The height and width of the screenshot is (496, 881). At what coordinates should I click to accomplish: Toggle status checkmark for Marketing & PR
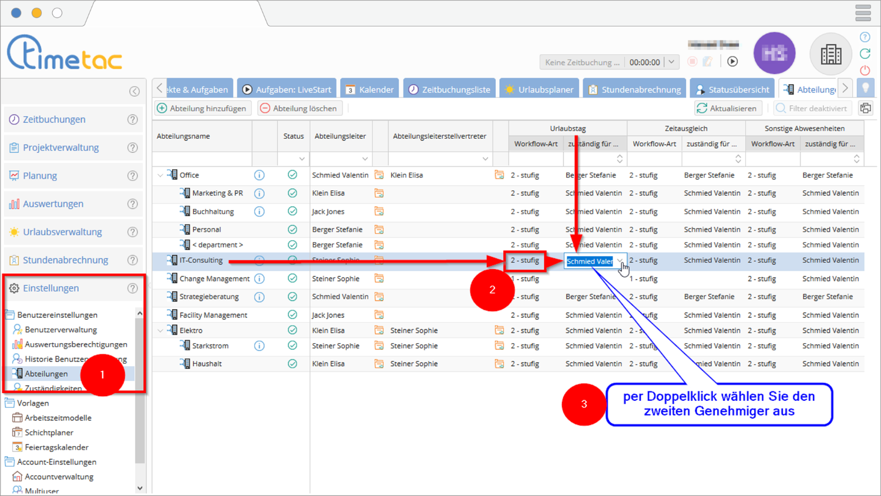[292, 193]
